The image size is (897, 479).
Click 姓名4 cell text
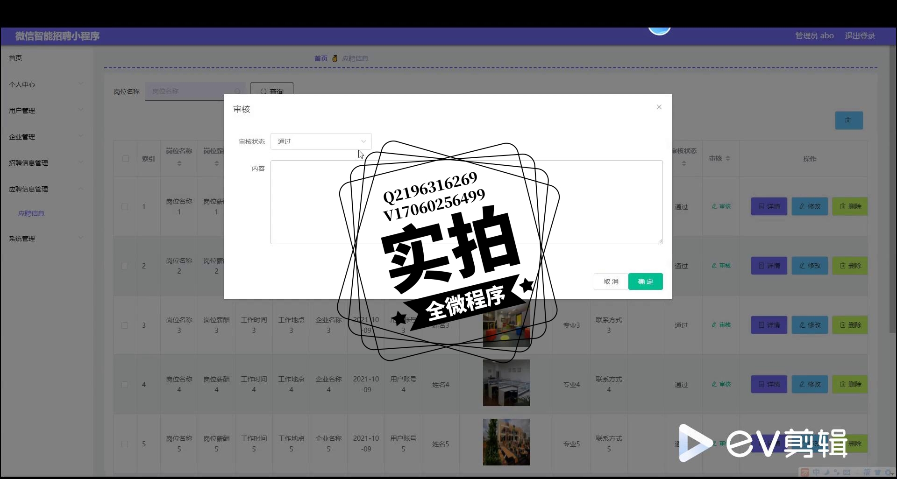tap(441, 385)
